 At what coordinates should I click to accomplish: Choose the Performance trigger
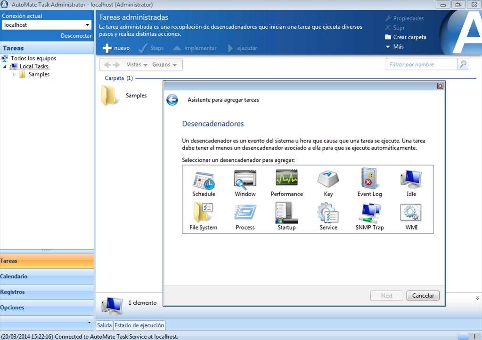[x=286, y=177]
